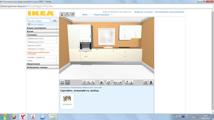
Task: Open the Файл dropdown menu
Action: point(86,15)
